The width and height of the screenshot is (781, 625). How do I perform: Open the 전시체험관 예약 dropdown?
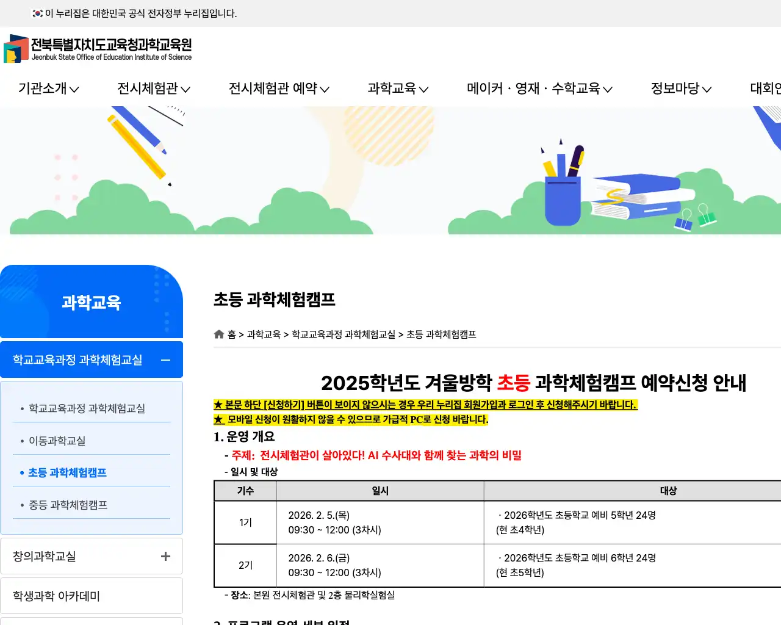(278, 89)
